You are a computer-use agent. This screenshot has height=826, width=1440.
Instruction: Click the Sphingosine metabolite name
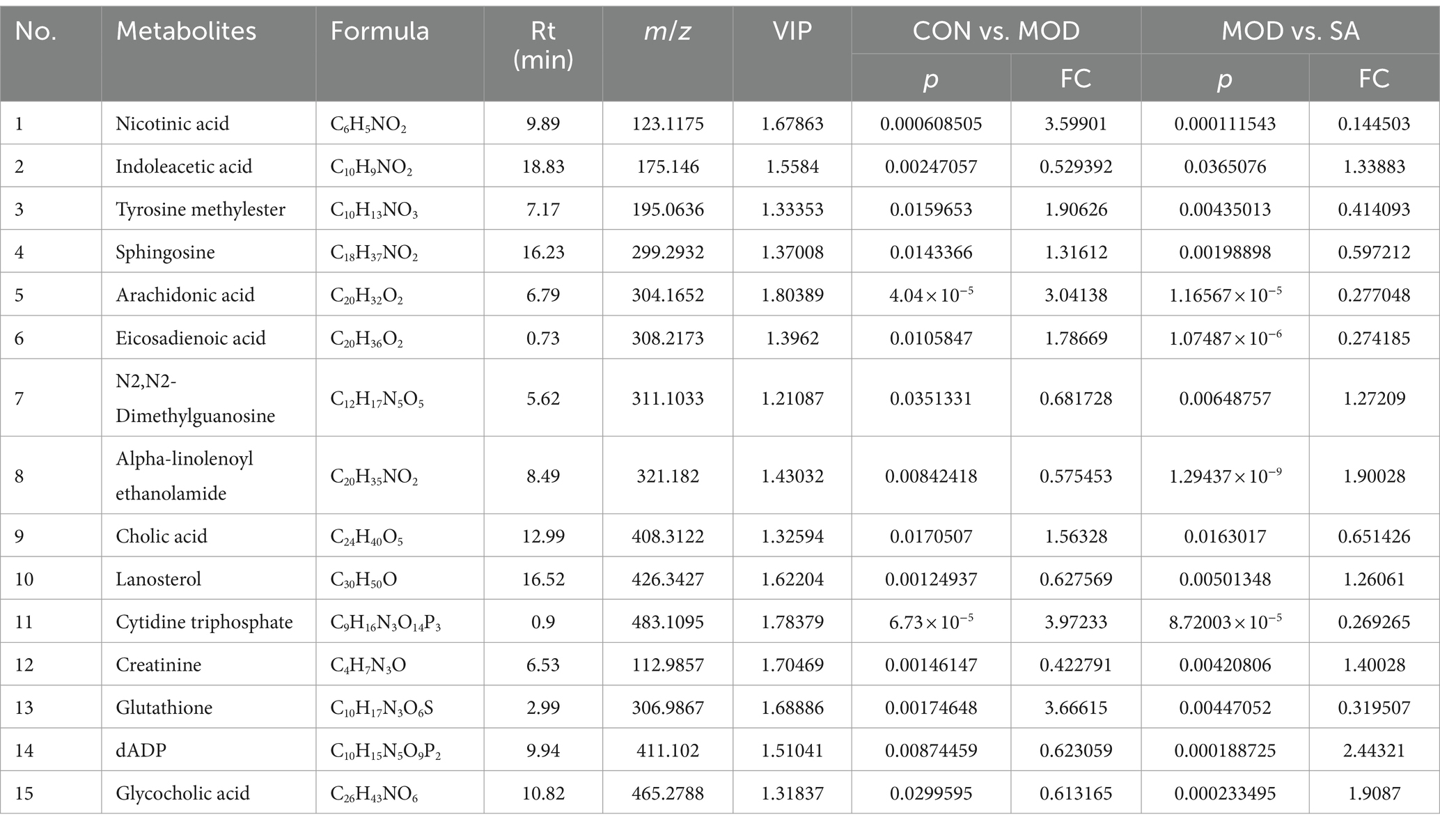(165, 252)
